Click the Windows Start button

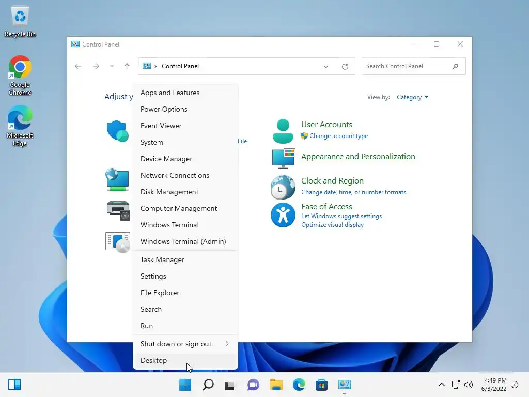[x=185, y=385]
